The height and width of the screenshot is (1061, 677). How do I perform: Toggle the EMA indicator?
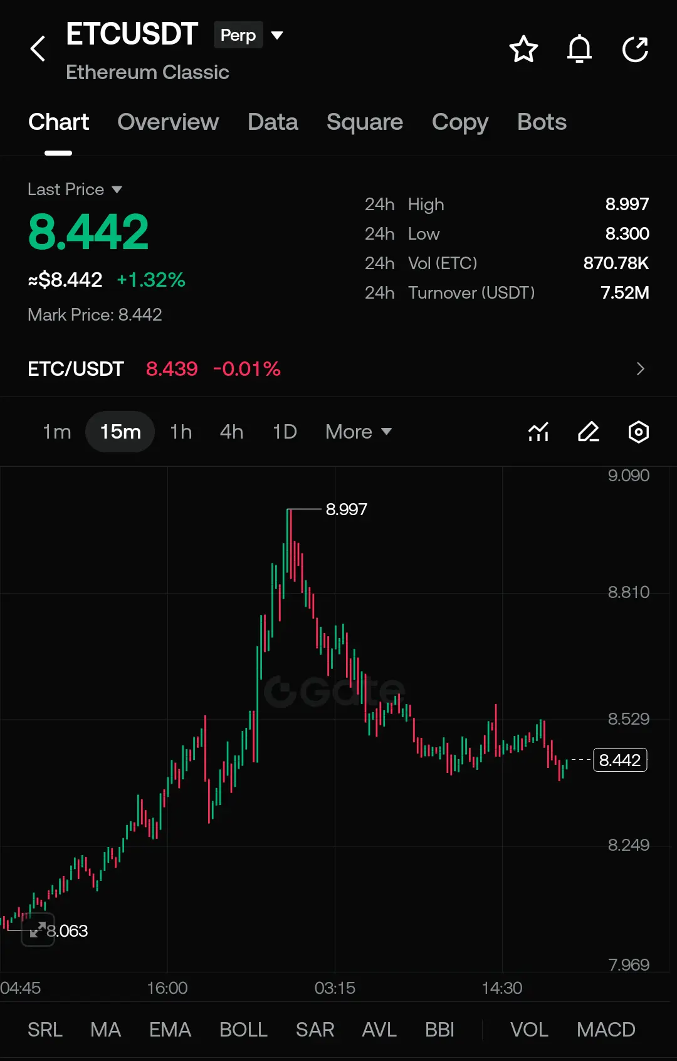170,1030
